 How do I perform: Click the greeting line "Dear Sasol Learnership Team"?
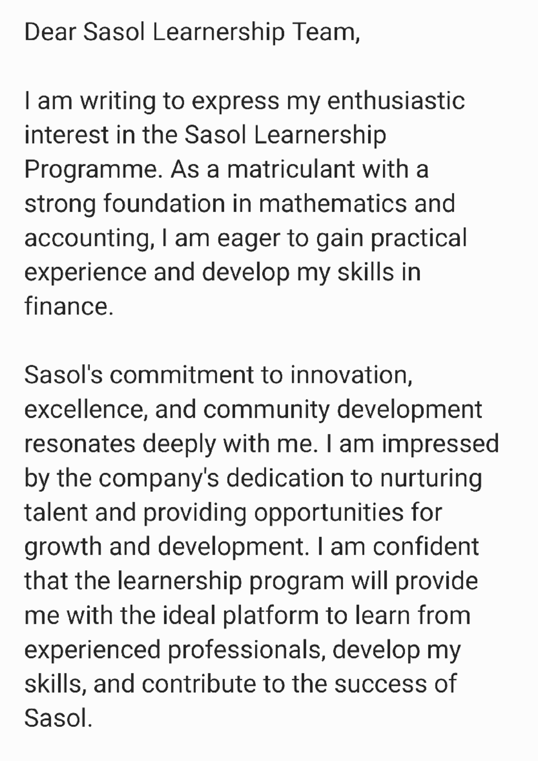click(x=192, y=32)
